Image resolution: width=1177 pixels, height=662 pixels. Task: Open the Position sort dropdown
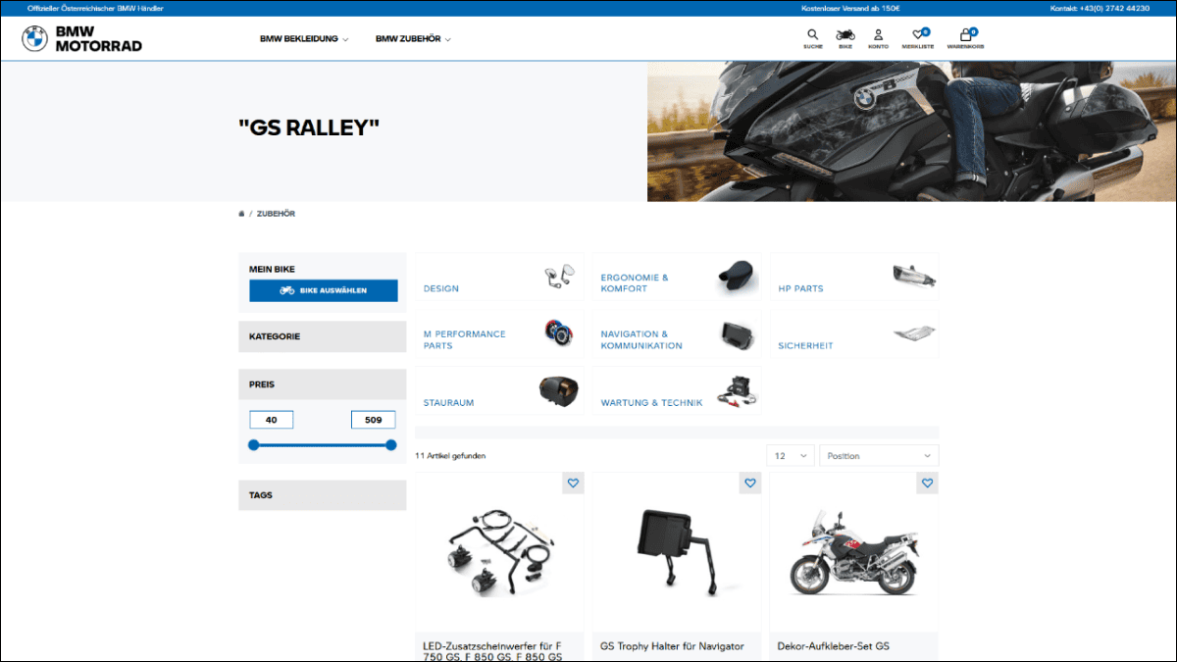pos(879,456)
